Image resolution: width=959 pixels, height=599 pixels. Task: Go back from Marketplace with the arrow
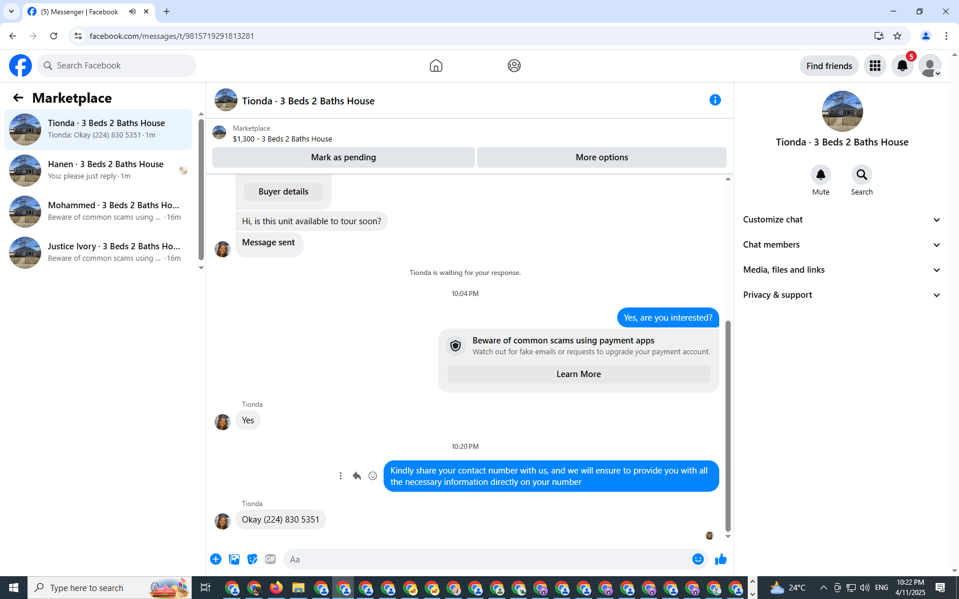[18, 98]
